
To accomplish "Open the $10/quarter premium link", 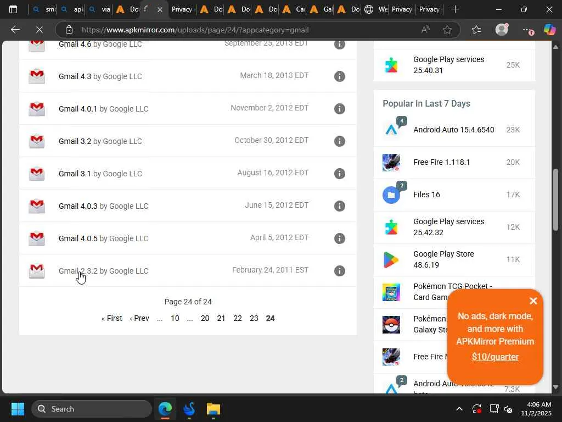I will coord(495,357).
